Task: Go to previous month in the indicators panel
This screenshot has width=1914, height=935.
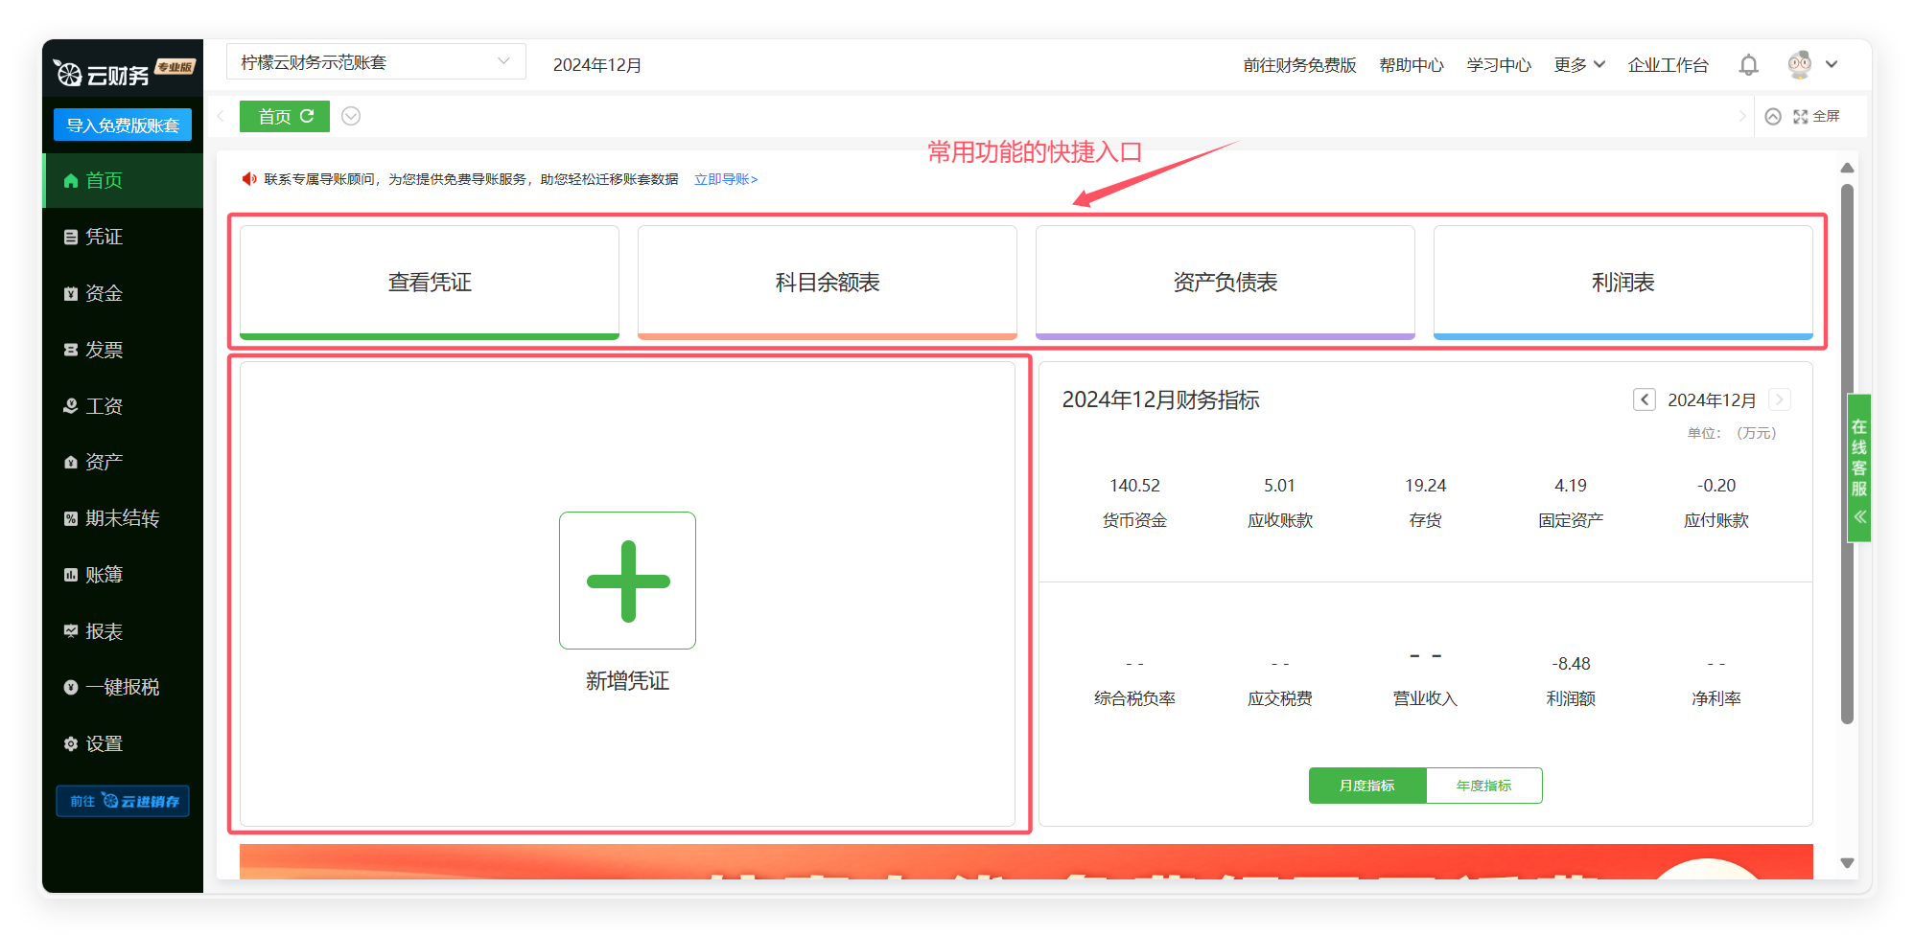Action: [1644, 399]
